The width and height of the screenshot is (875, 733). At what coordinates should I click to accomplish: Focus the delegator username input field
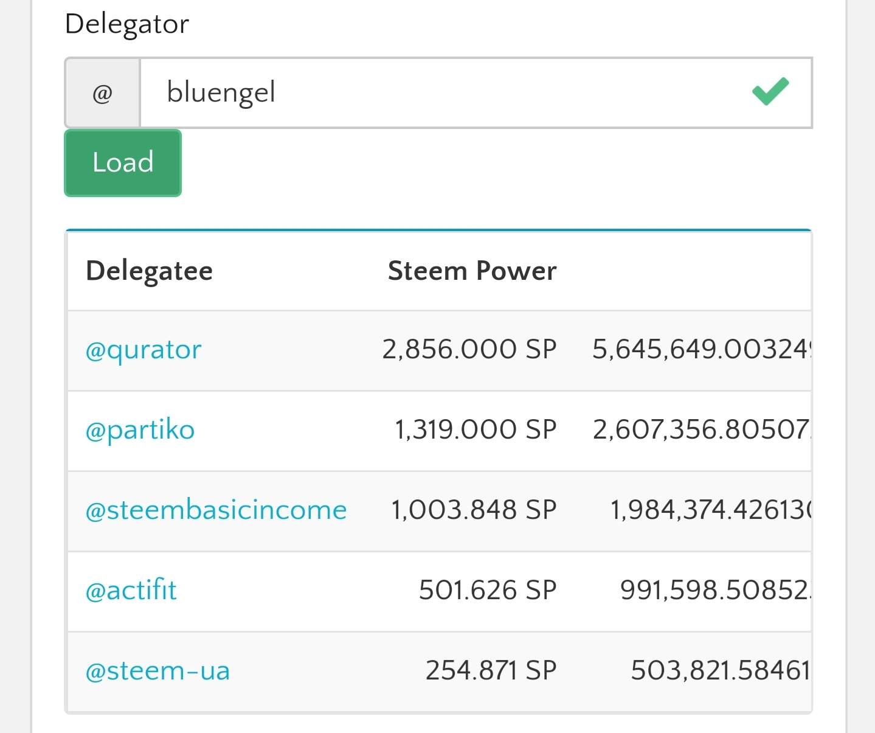(x=444, y=93)
